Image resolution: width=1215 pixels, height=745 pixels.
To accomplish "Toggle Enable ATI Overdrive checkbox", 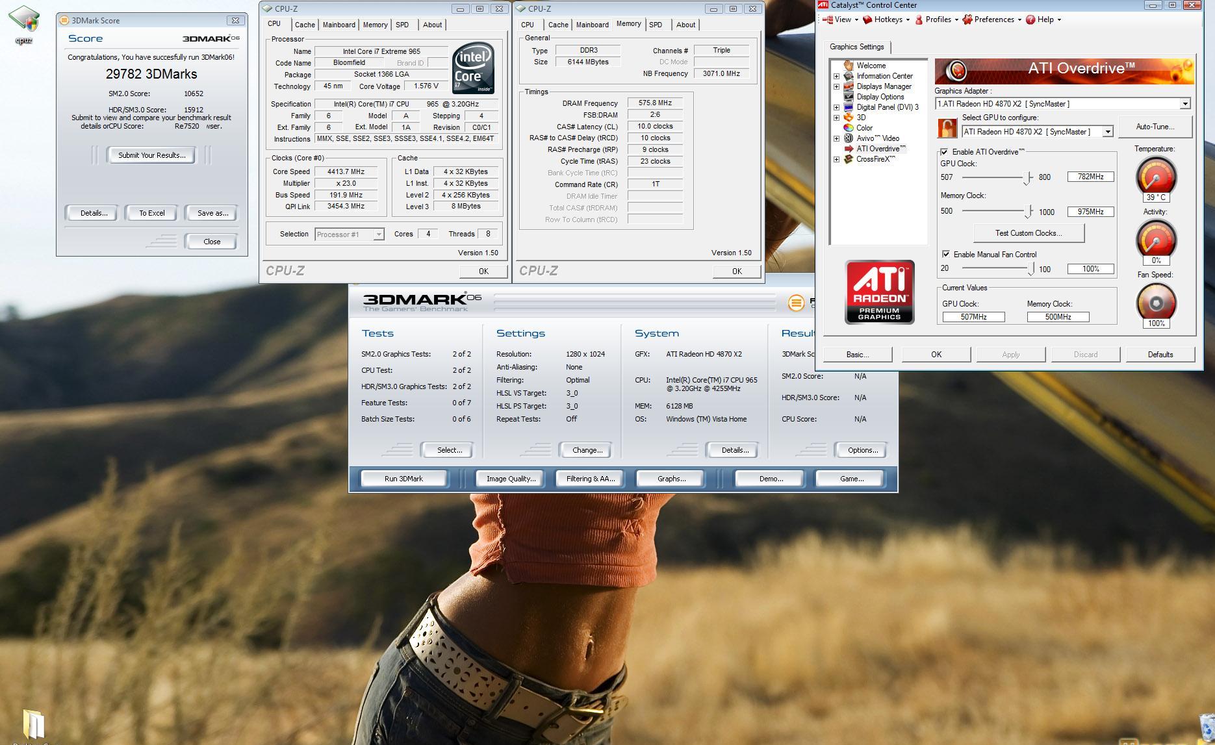I will tap(944, 152).
